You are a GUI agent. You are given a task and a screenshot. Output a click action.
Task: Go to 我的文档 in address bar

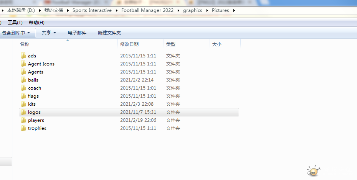pyautogui.click(x=54, y=10)
